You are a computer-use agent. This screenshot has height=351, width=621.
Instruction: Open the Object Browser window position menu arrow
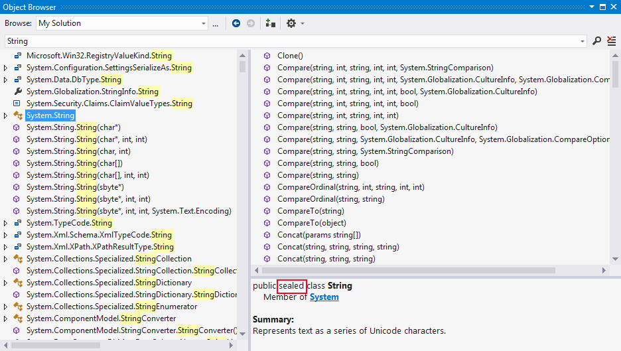click(592, 7)
